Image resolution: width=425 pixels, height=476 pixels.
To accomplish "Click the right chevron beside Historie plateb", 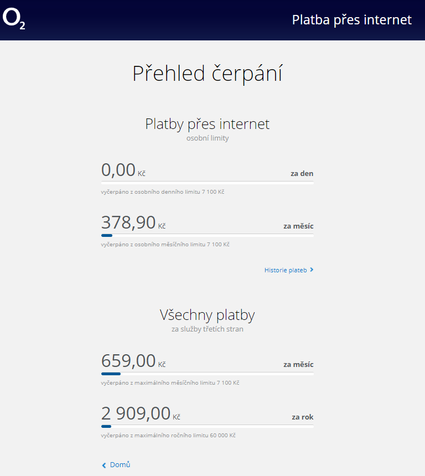I will [312, 270].
